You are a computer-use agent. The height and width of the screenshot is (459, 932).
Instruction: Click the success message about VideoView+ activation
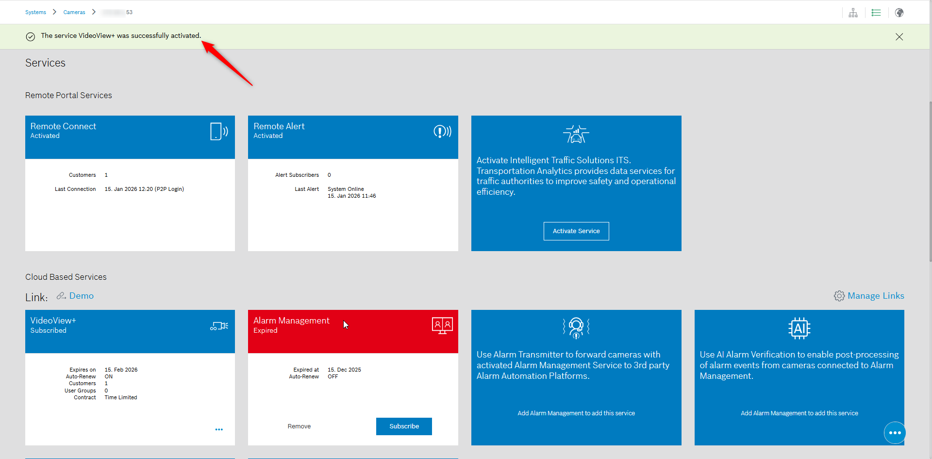pos(121,35)
